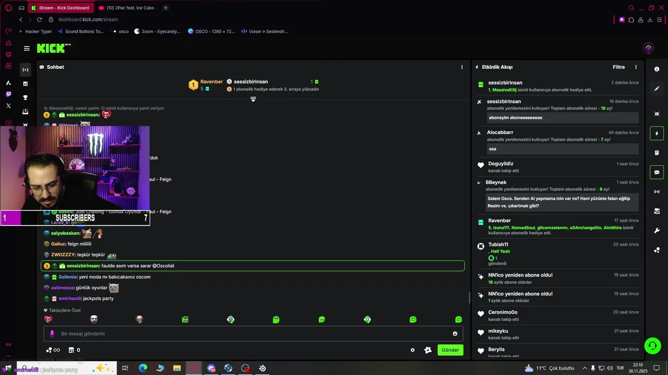Focus the Bir mesaj gönderin input
This screenshot has height=375, width=668.
pyautogui.click(x=253, y=334)
